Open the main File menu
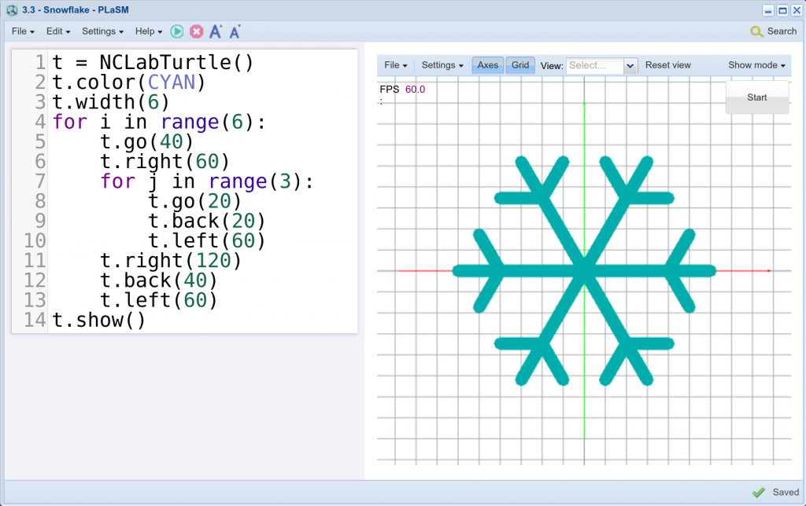 pyautogui.click(x=23, y=31)
